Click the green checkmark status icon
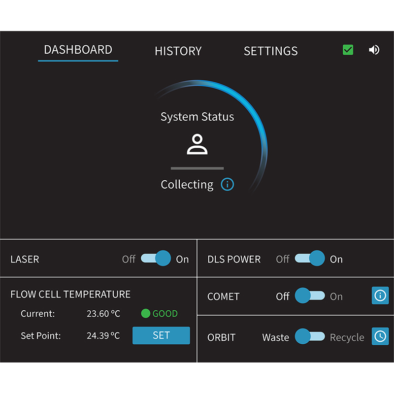394x394 pixels. (348, 50)
